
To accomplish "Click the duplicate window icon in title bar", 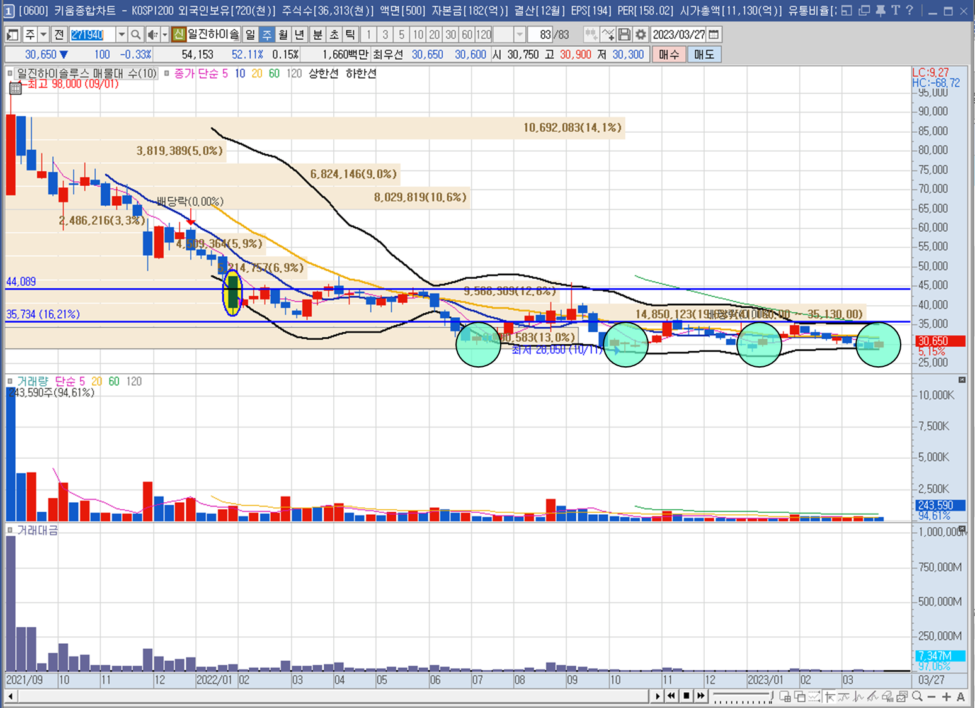I will 864,10.
